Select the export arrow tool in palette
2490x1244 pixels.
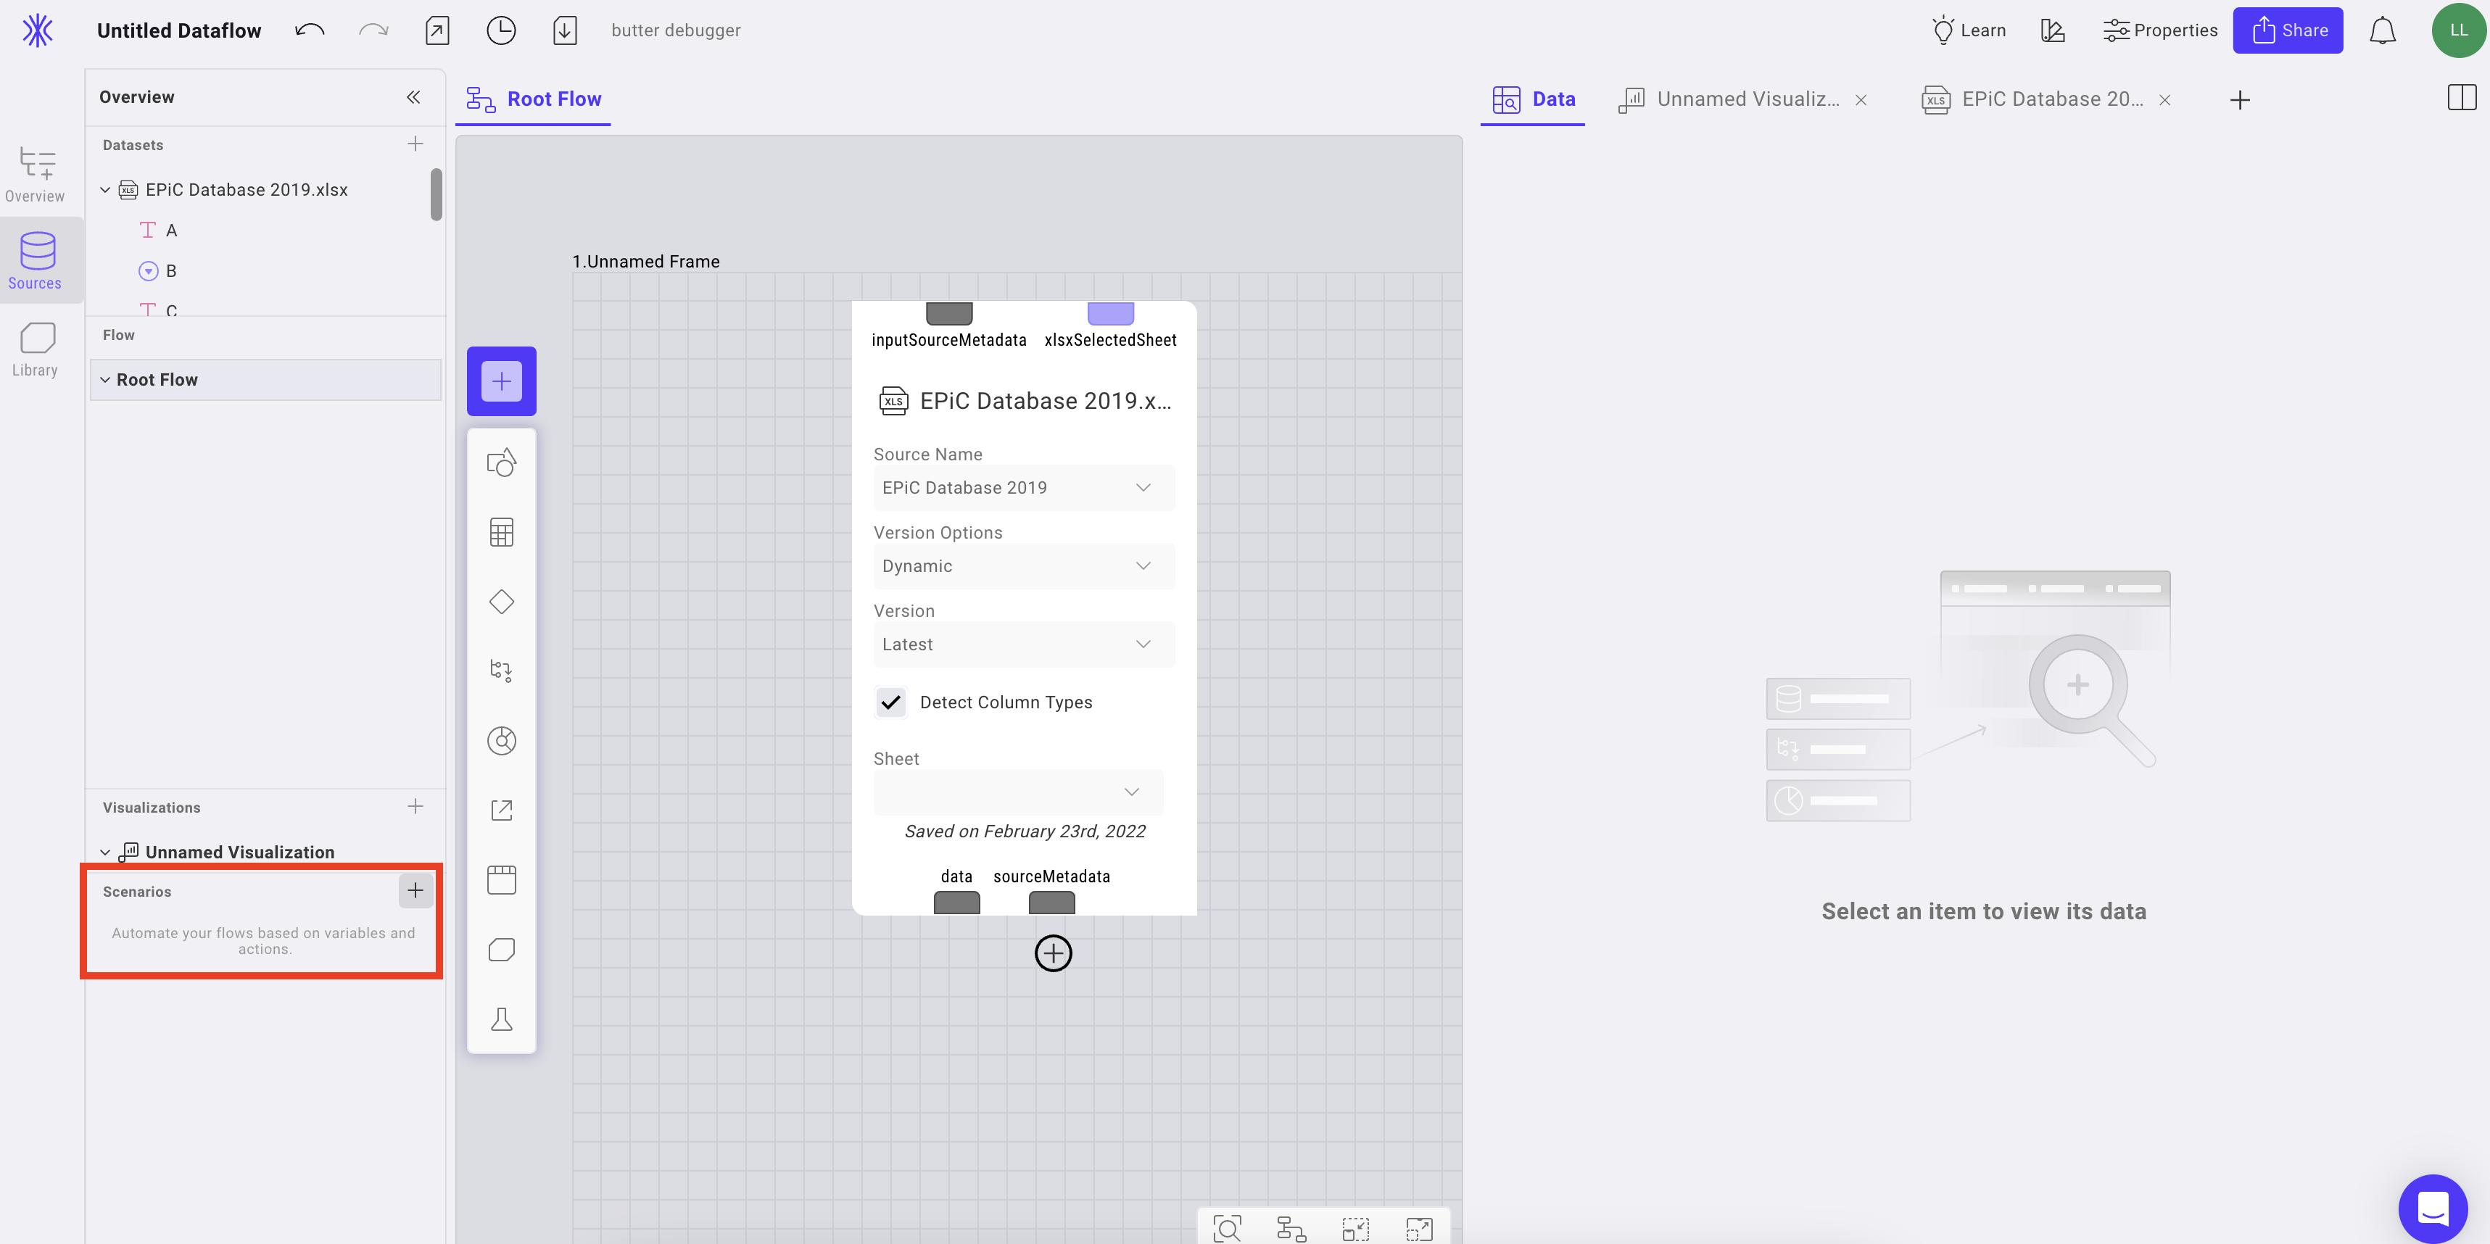502,810
